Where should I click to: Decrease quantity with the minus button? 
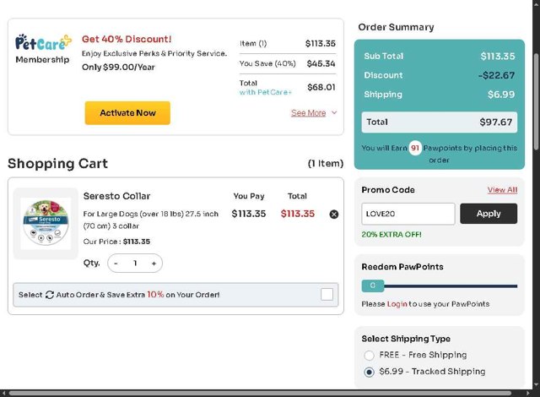coord(116,264)
